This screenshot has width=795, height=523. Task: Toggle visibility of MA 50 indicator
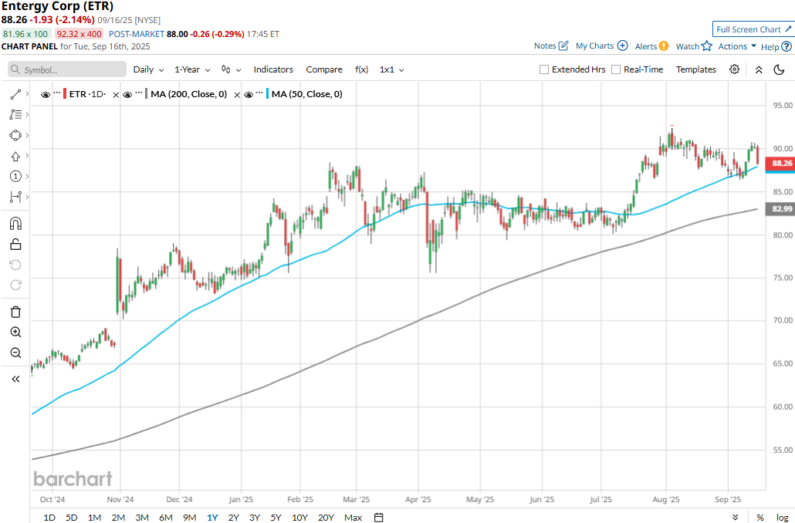[249, 94]
